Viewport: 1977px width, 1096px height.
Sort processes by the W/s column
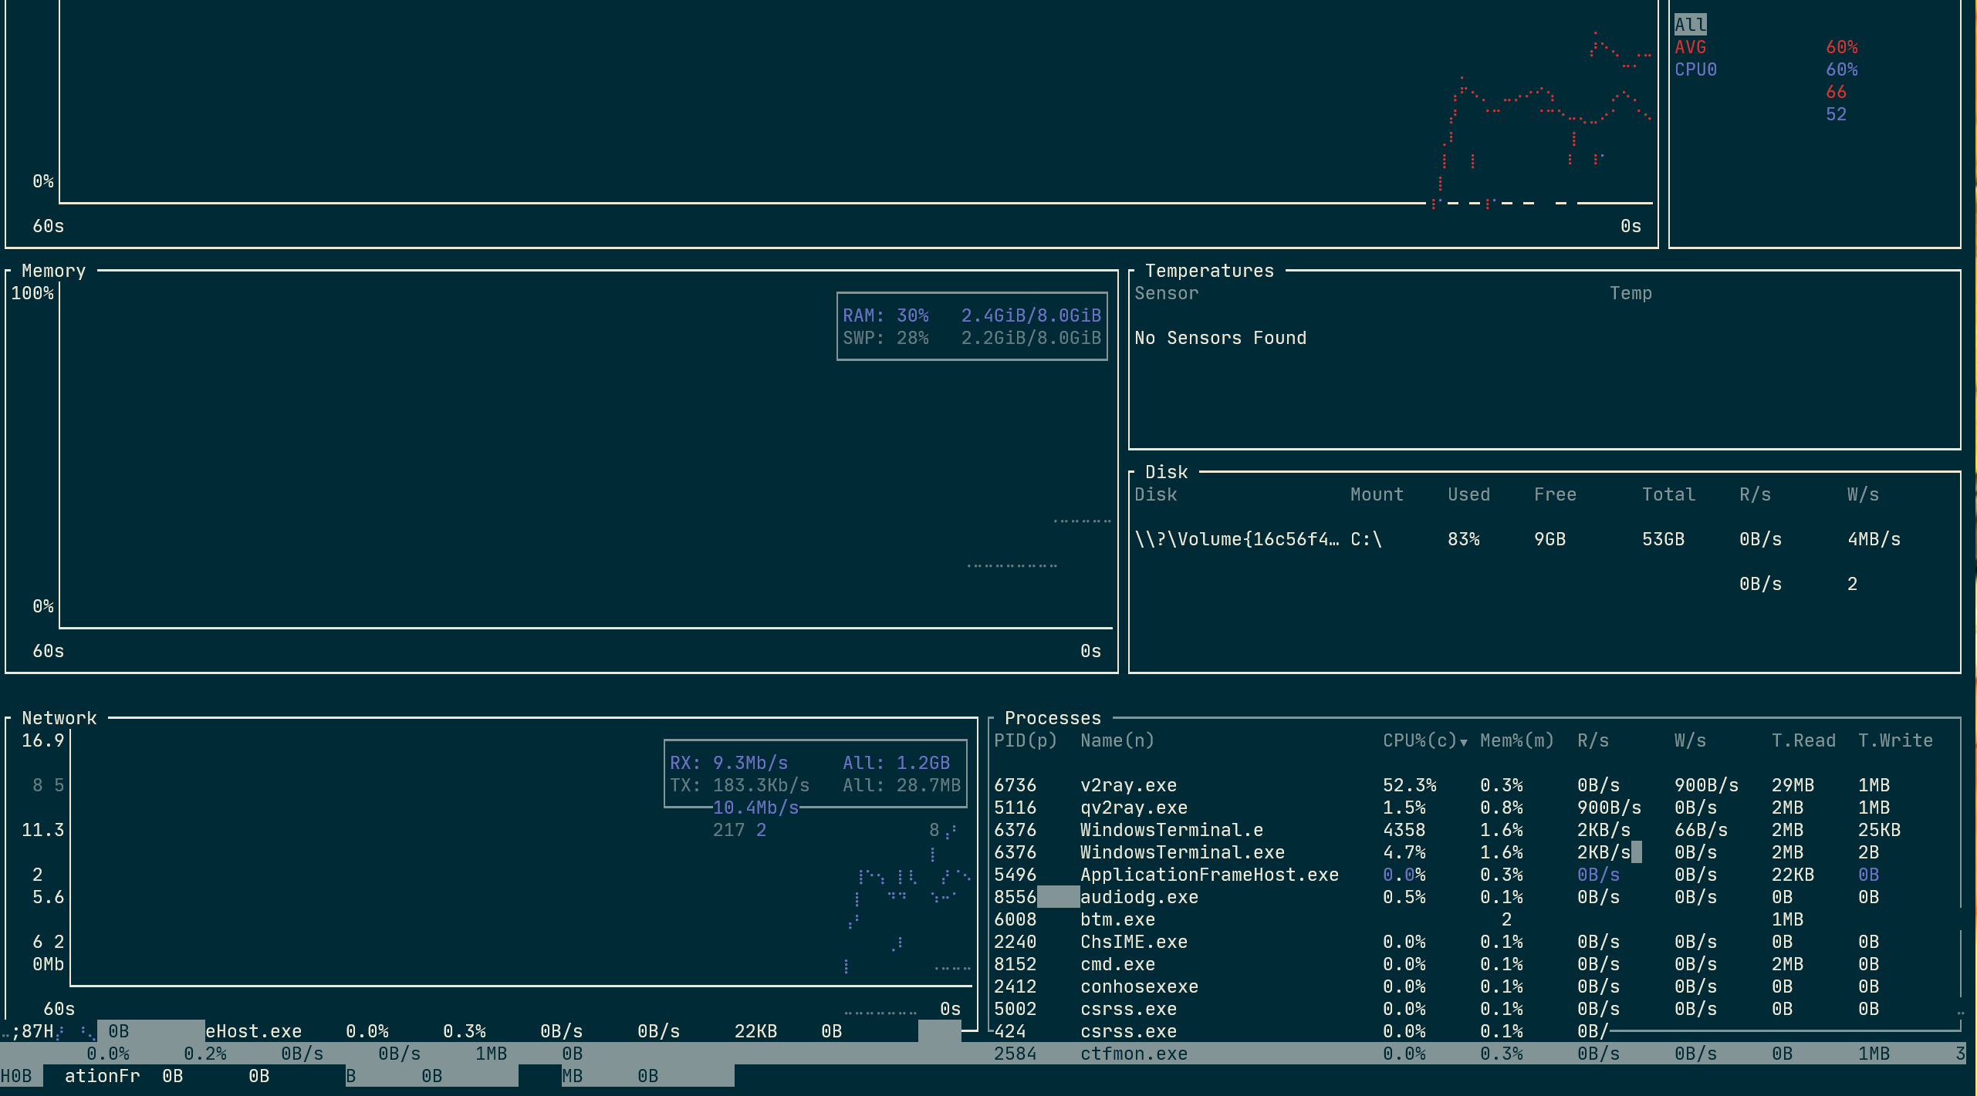(x=1689, y=740)
